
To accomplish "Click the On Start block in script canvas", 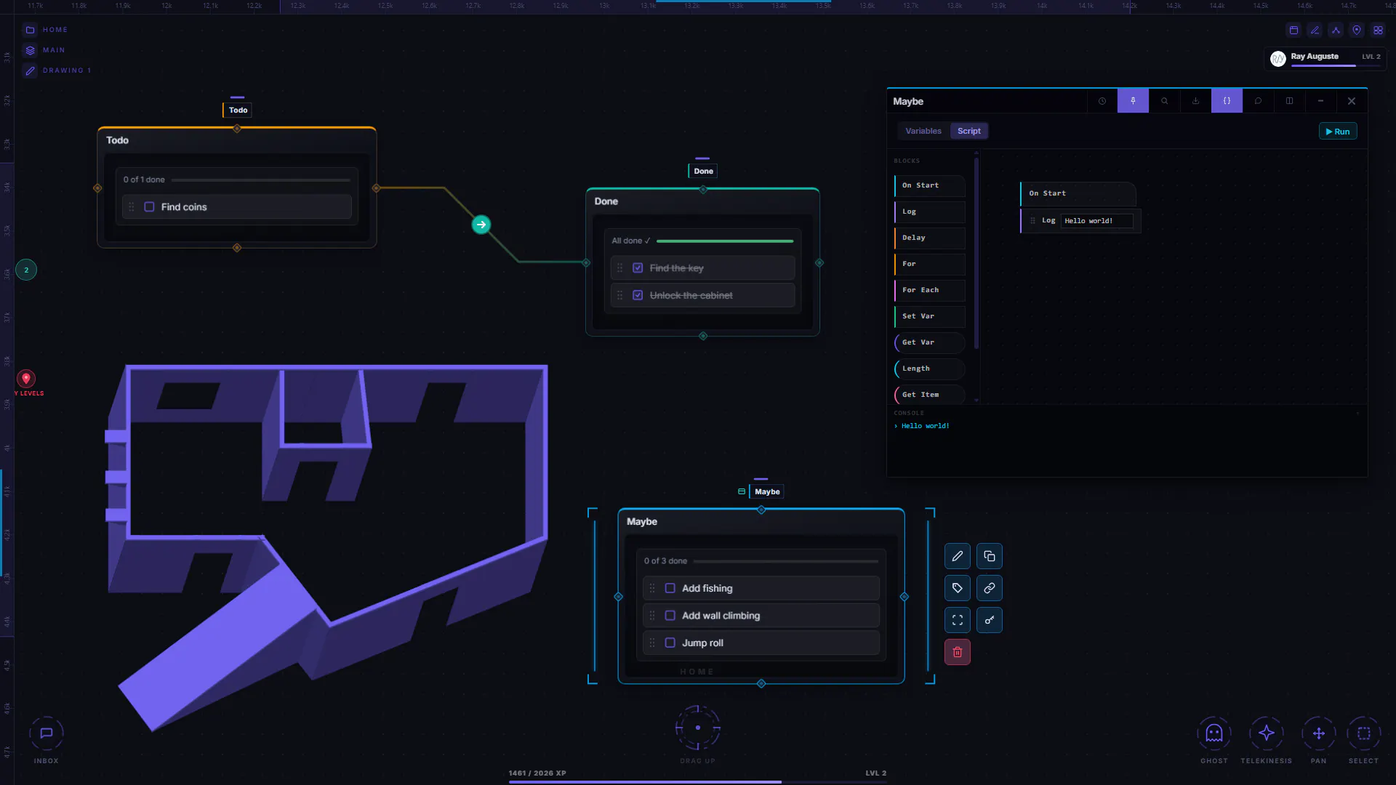I will pos(1078,193).
